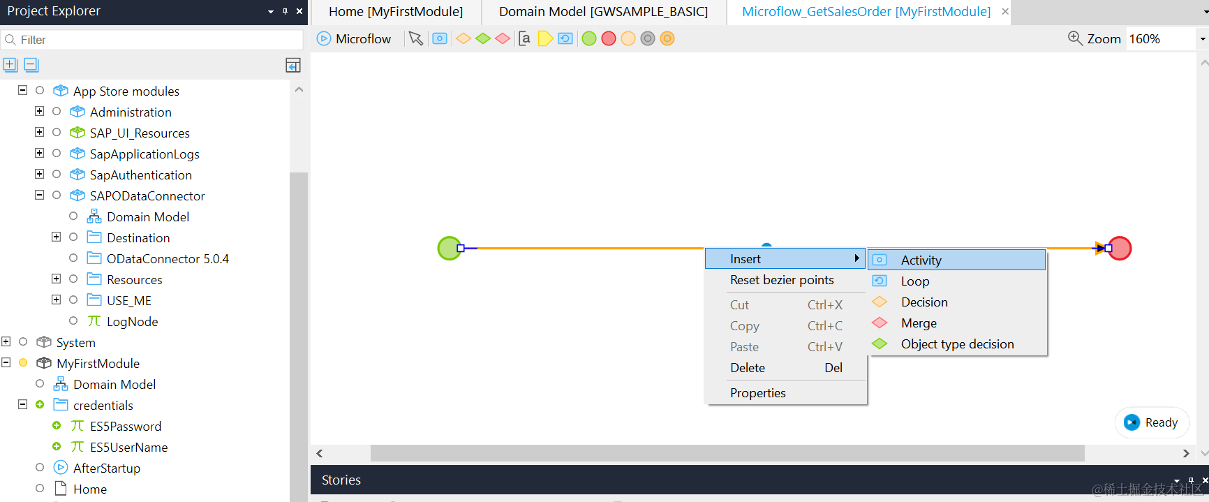
Task: Insert an Object type decision from submenu
Action: [957, 344]
